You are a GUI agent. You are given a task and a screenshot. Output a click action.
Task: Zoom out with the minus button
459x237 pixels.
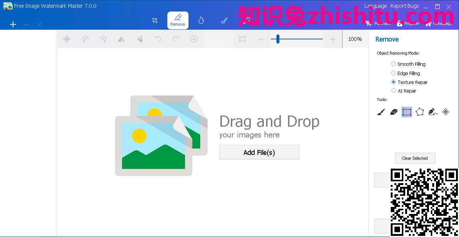pyautogui.click(x=260, y=39)
